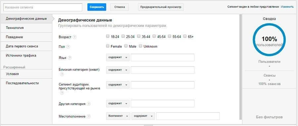The image size is (298, 126).
Task: Open the Последовательности advanced section
Action: (x=26, y=83)
